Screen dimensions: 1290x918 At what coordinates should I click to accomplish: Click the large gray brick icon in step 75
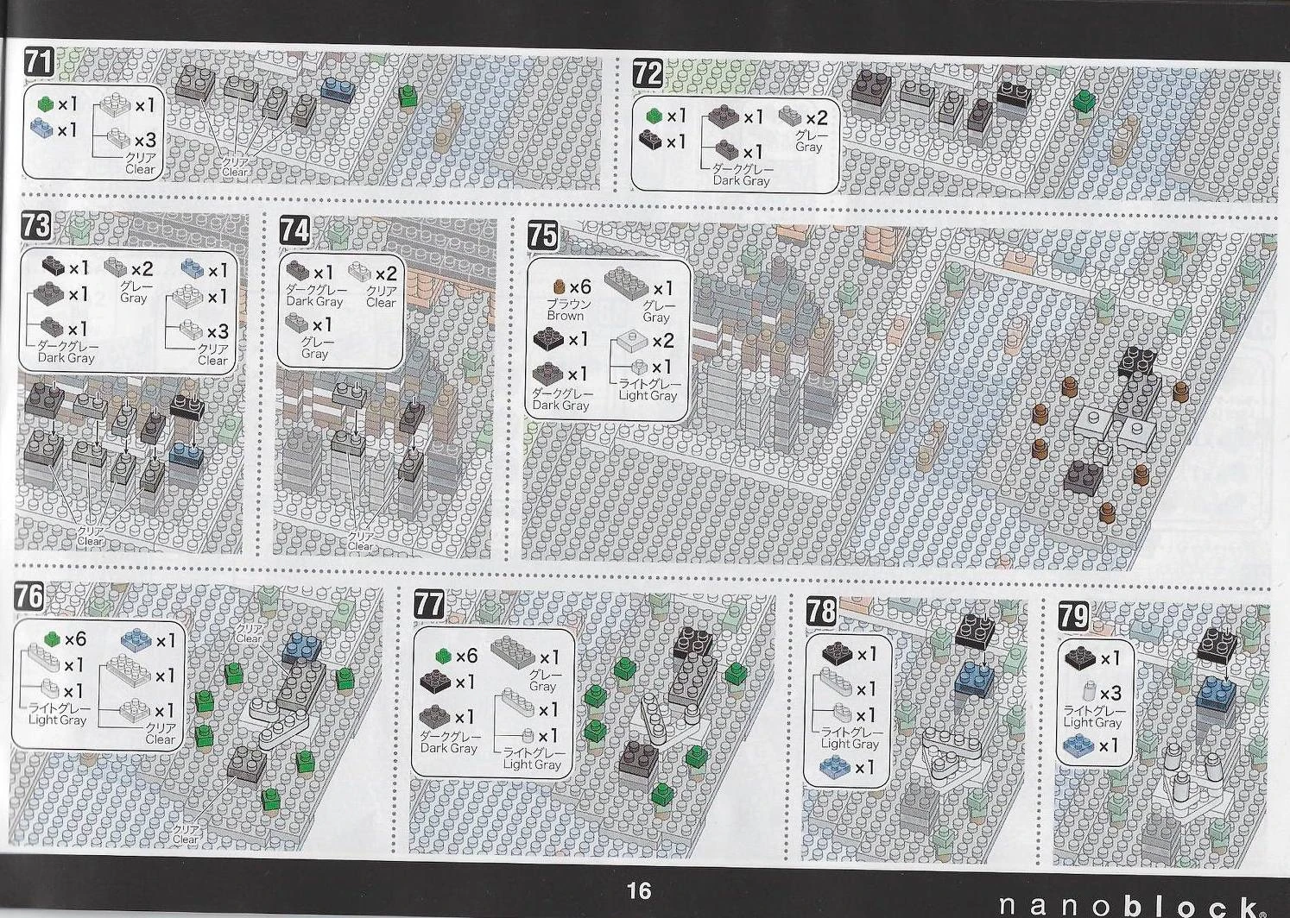click(628, 283)
